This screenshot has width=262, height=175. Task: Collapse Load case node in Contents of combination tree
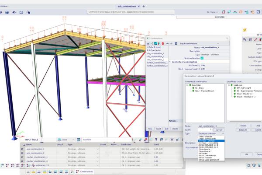pos(187,85)
